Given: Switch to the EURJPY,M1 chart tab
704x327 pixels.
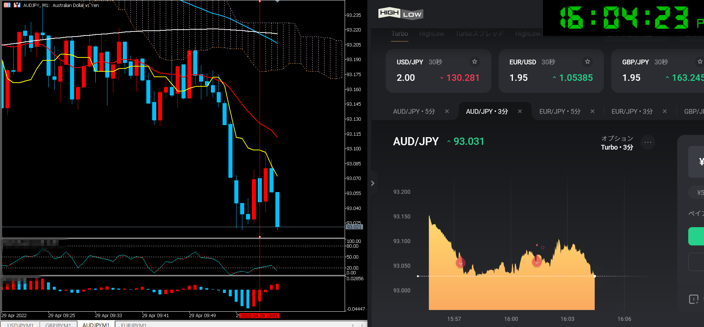Looking at the screenshot, I should (134, 324).
